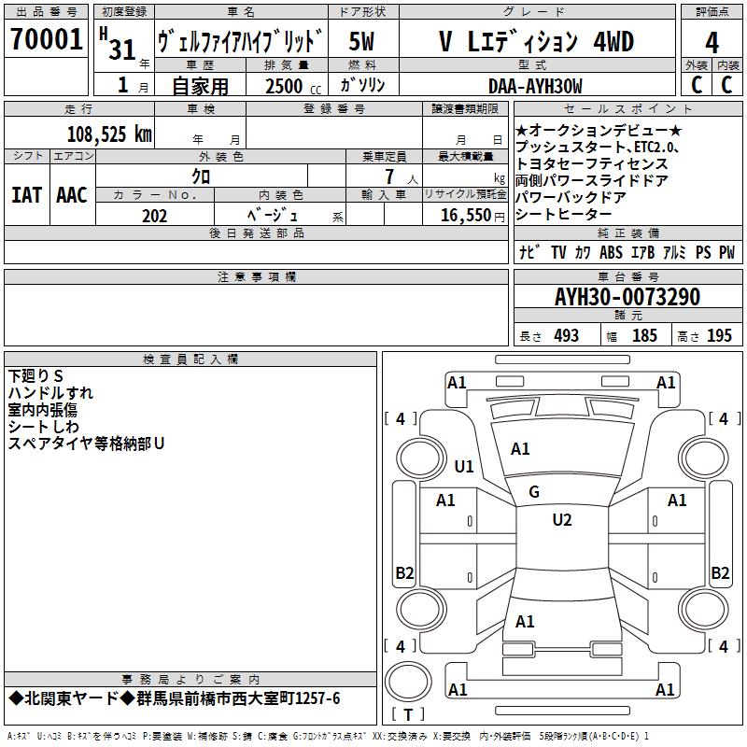Select line プッシュスタート、ETC2.0
The width and height of the screenshot is (747, 747).
[597, 147]
